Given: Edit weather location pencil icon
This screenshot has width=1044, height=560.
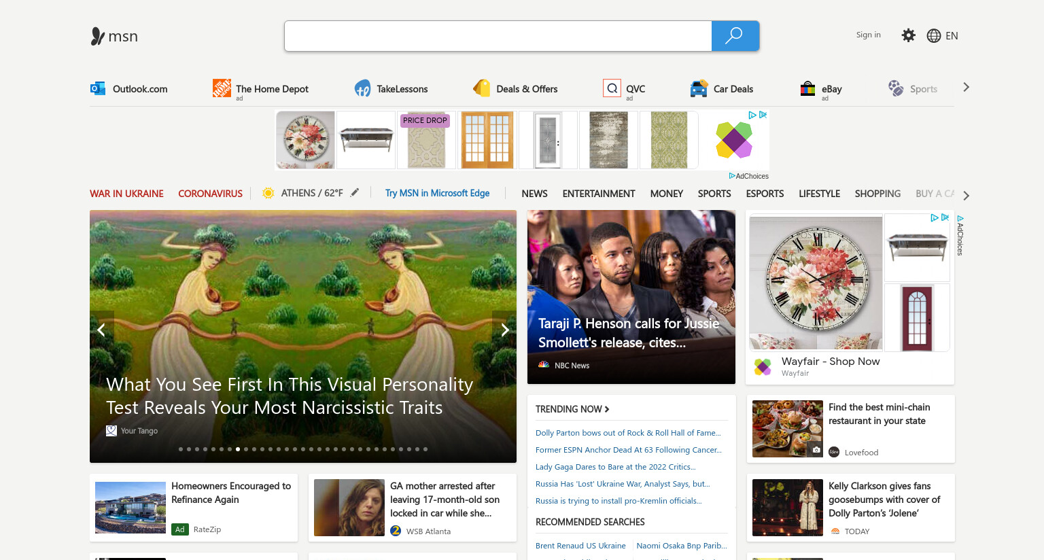Looking at the screenshot, I should coord(355,192).
